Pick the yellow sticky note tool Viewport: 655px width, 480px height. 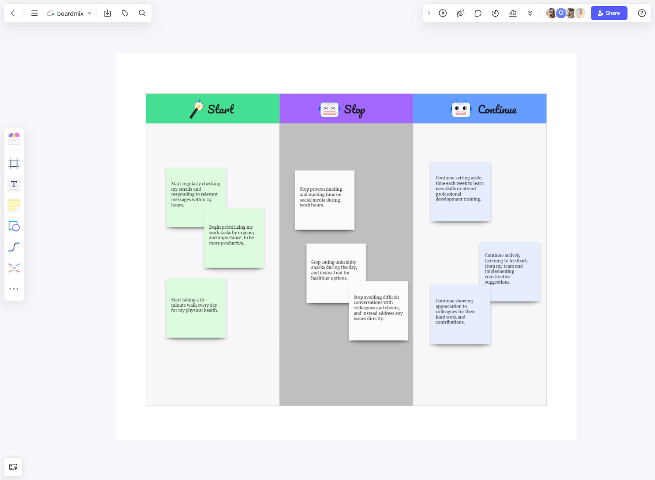[14, 205]
